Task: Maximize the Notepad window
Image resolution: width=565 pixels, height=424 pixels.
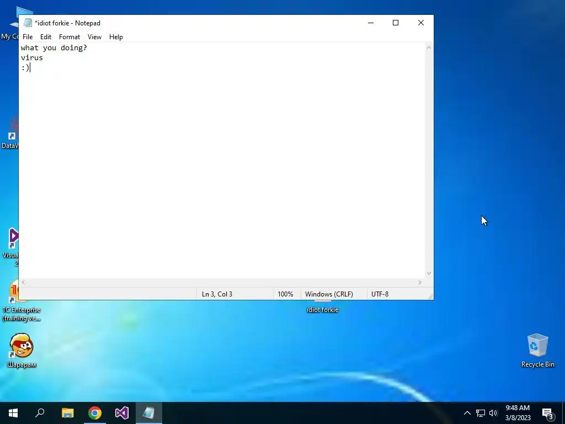Action: click(396, 23)
